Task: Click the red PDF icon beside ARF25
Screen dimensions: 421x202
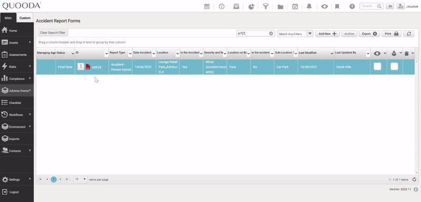Action: pos(88,67)
